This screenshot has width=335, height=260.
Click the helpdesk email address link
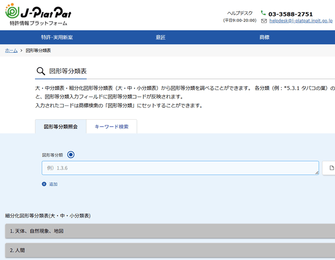301,21
